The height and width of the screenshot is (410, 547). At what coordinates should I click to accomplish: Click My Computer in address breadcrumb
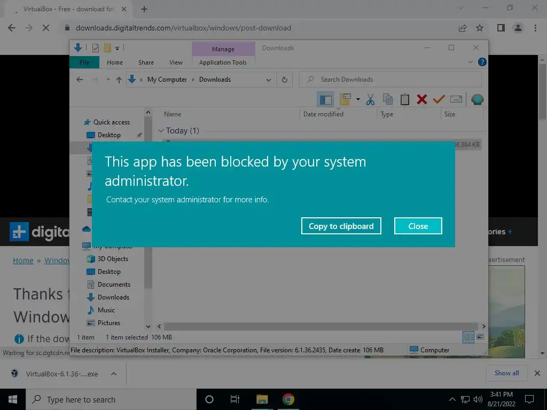pos(167,80)
